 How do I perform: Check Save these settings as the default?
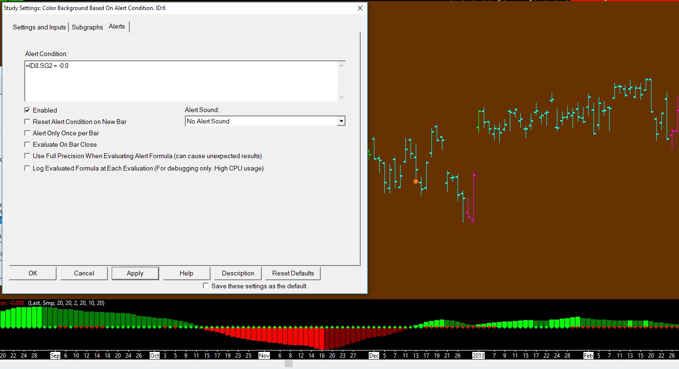[206, 286]
